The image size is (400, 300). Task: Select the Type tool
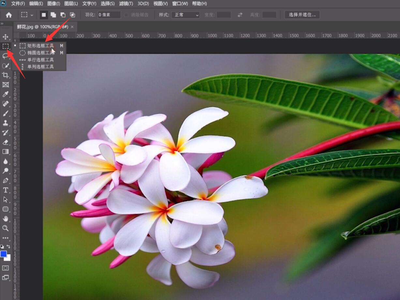click(x=6, y=190)
